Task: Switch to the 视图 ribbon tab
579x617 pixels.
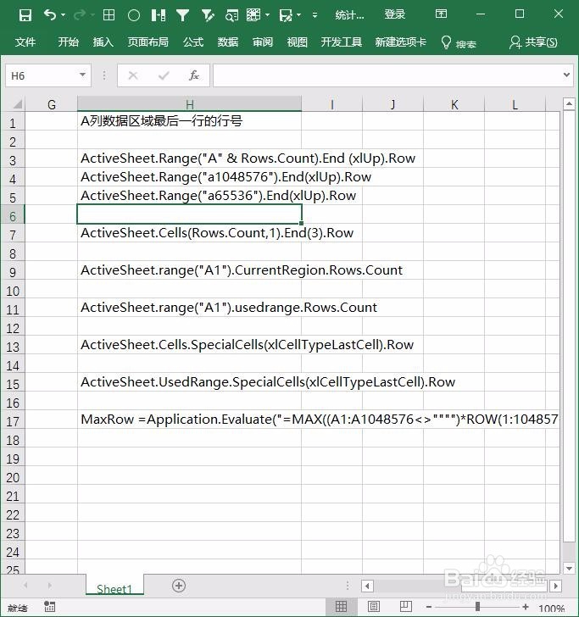Action: click(x=298, y=42)
